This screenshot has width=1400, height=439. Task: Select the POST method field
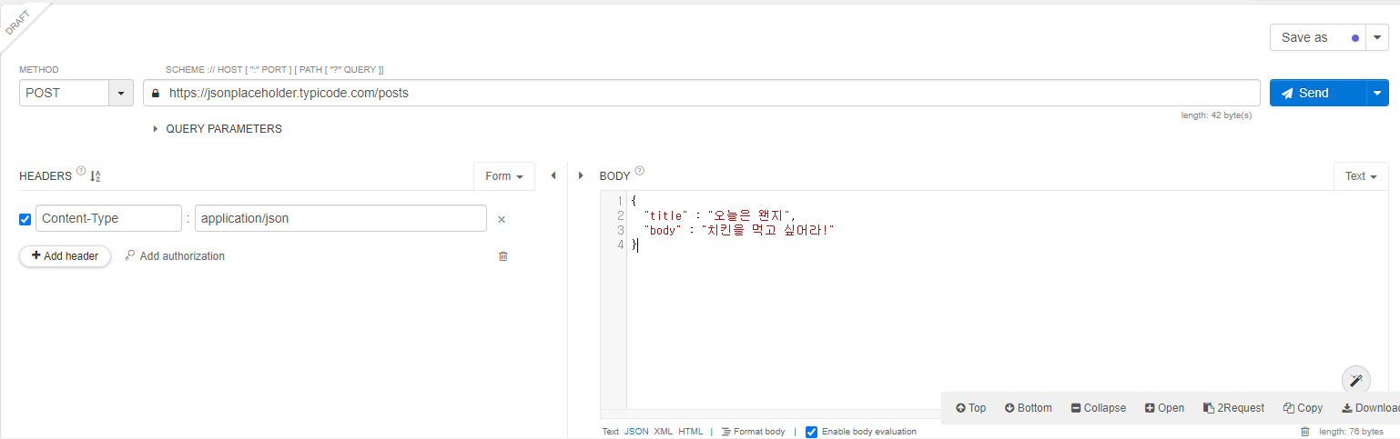(64, 93)
